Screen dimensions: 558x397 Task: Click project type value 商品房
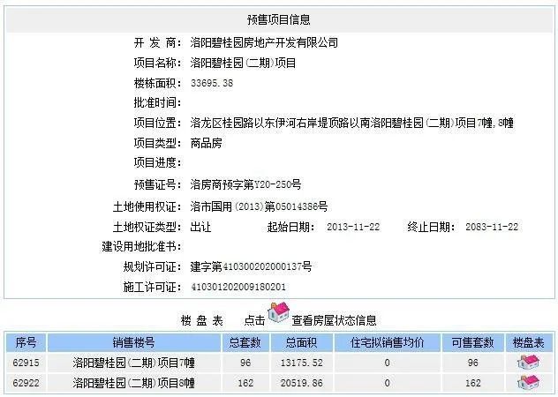206,143
